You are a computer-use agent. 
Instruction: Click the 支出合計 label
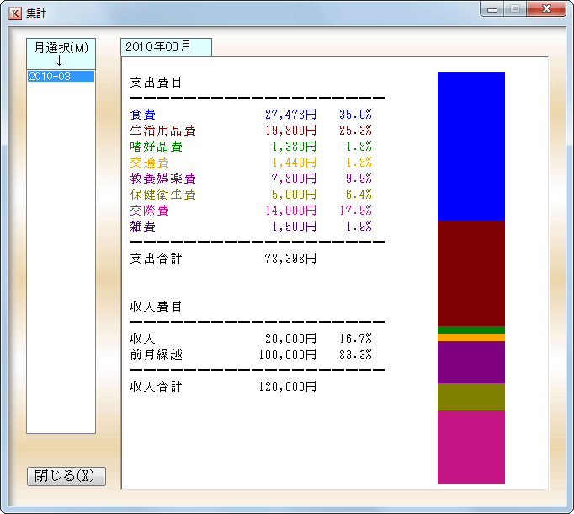pyautogui.click(x=157, y=259)
